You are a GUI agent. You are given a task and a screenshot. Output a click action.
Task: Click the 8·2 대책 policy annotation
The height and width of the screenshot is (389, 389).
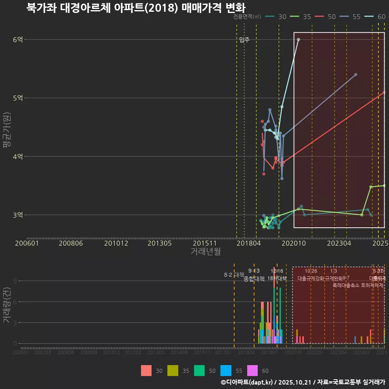(x=233, y=274)
